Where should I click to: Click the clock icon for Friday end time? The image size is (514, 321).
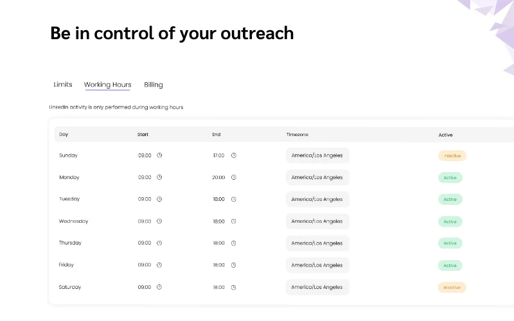(x=234, y=265)
